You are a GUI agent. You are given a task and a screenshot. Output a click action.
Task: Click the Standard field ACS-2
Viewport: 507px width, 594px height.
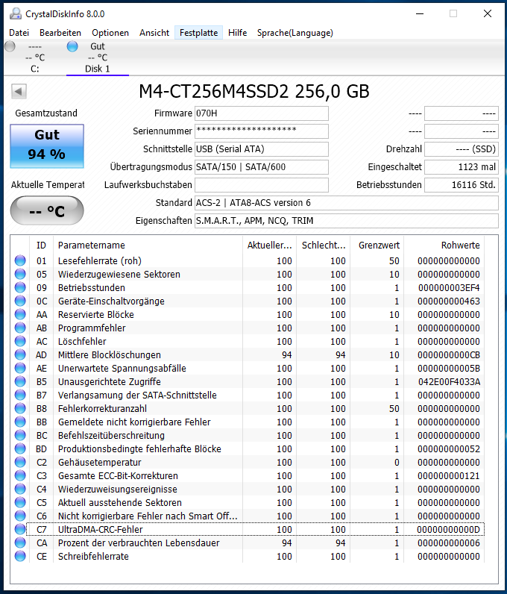tap(347, 203)
